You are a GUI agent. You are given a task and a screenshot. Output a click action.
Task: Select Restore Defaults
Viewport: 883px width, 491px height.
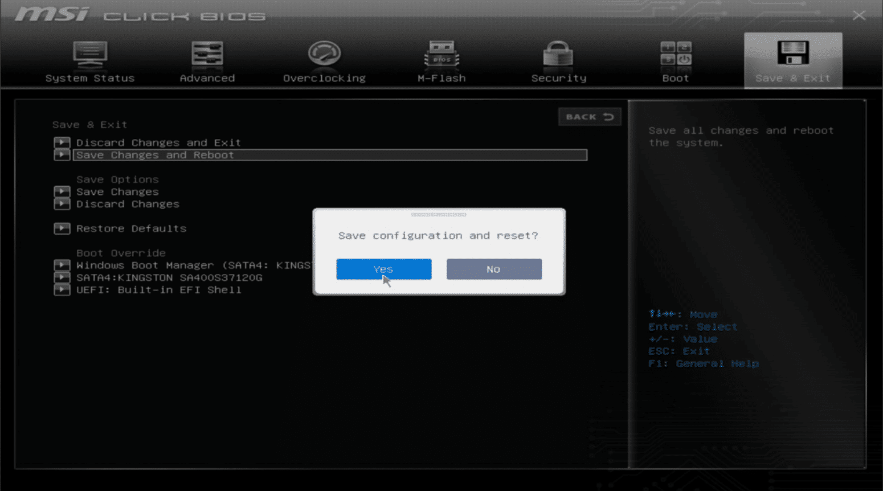click(131, 228)
